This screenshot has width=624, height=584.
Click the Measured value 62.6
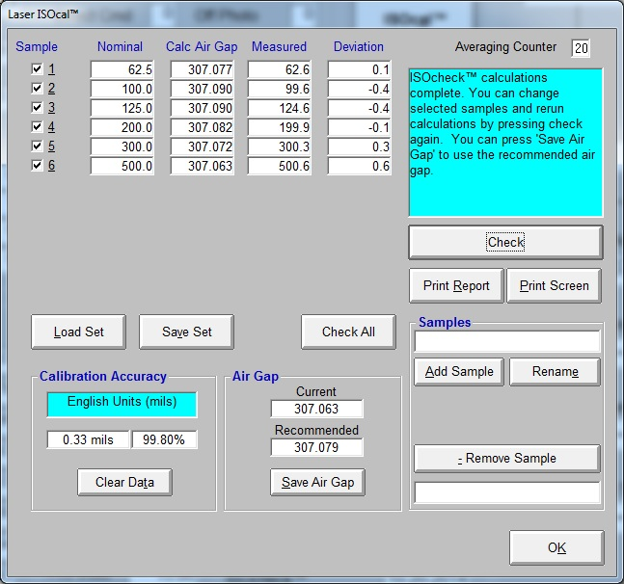point(280,69)
